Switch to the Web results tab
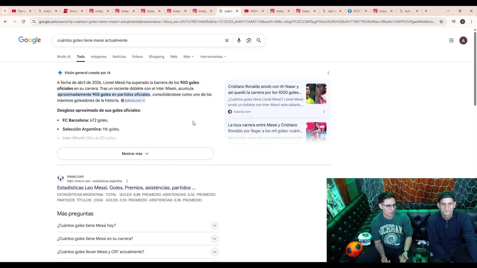 [174, 57]
